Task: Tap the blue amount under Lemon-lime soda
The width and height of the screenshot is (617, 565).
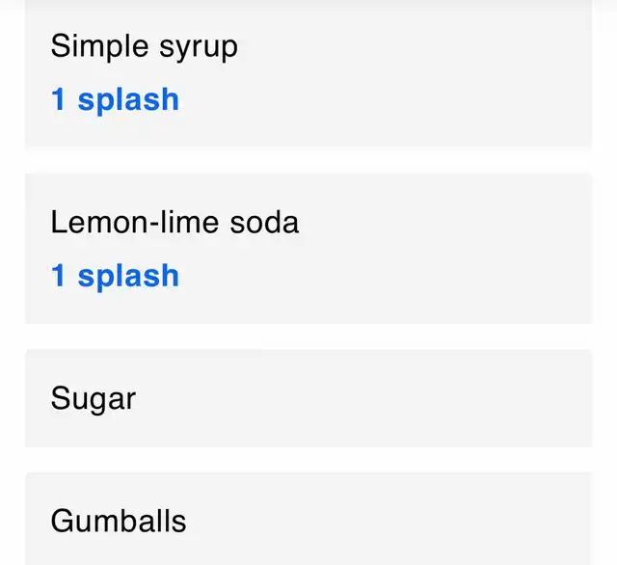Action: 115,277
